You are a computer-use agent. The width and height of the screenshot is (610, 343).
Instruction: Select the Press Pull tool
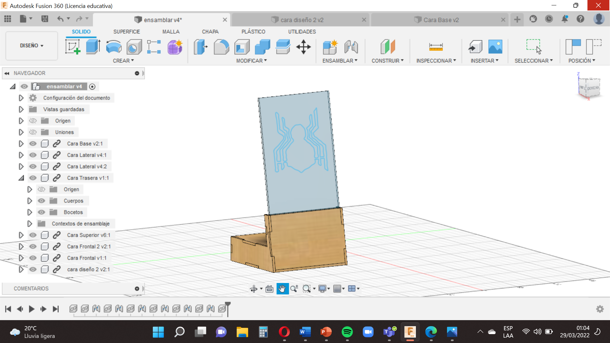pyautogui.click(x=201, y=47)
